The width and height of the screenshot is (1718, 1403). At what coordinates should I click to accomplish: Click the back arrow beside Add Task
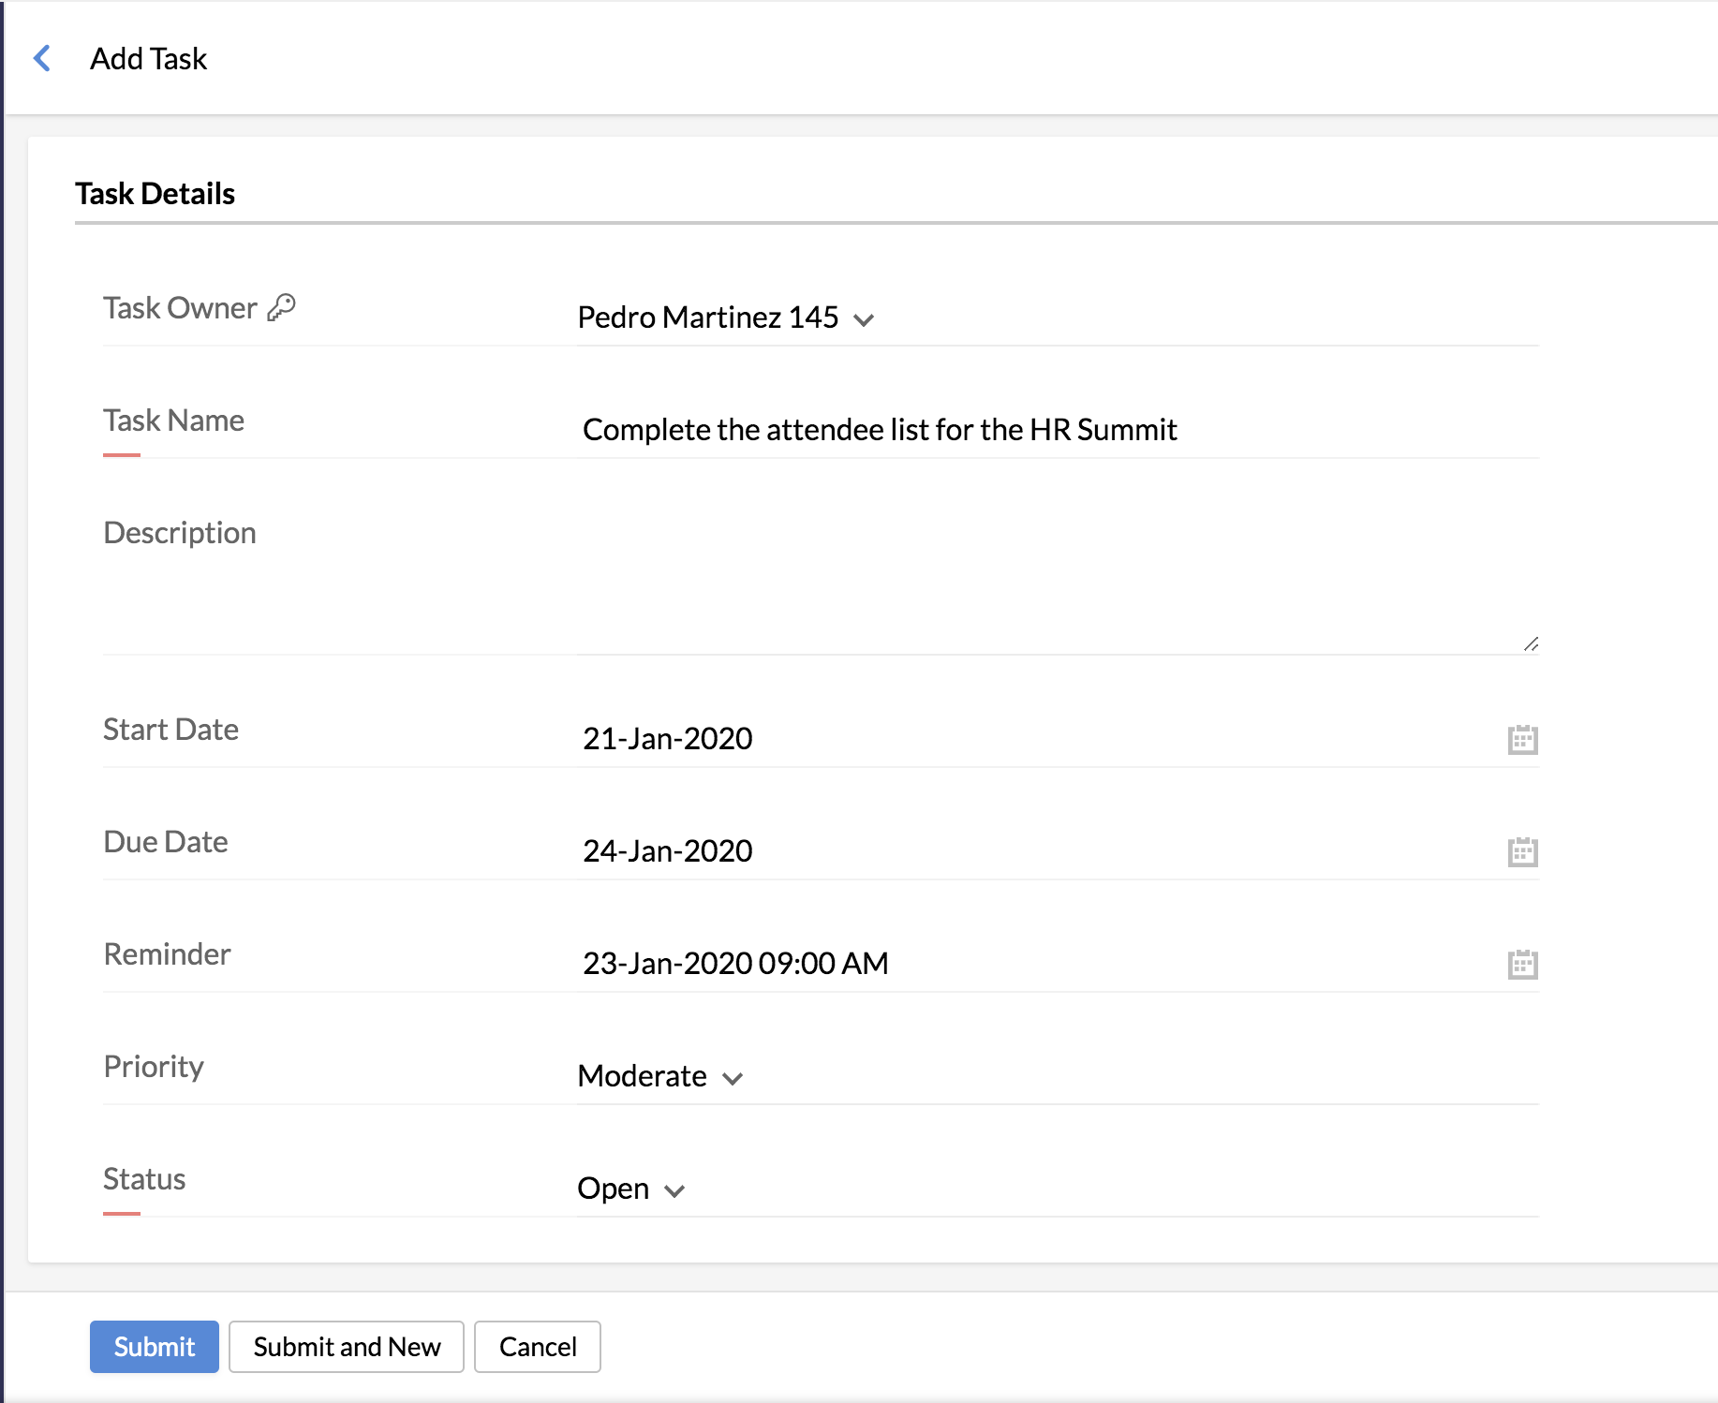42,58
